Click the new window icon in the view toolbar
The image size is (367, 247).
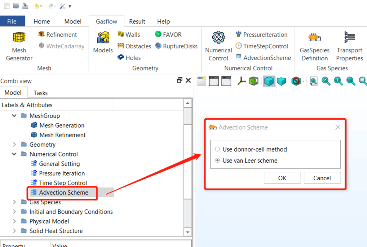click(201, 81)
